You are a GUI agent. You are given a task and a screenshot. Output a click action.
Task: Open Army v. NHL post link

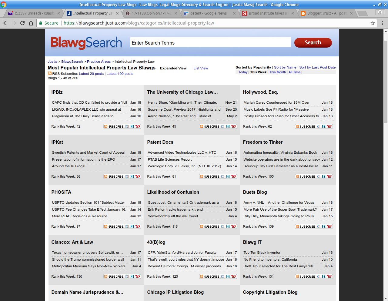[279, 202]
